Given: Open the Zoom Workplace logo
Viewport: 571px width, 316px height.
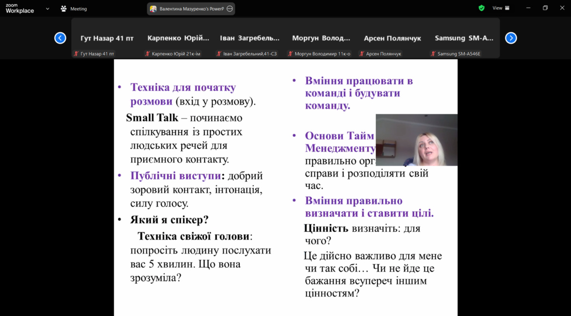Looking at the screenshot, I should [20, 8].
